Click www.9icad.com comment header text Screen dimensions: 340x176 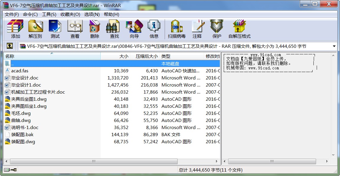tap(266, 55)
